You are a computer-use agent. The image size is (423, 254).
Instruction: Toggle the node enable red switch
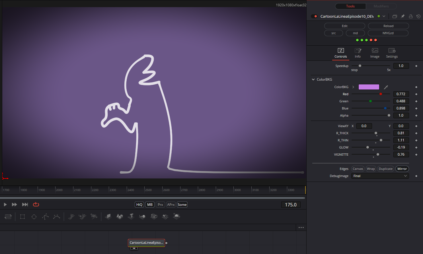pos(314,16)
